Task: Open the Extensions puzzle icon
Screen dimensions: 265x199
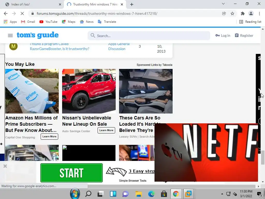Action: 243,13
